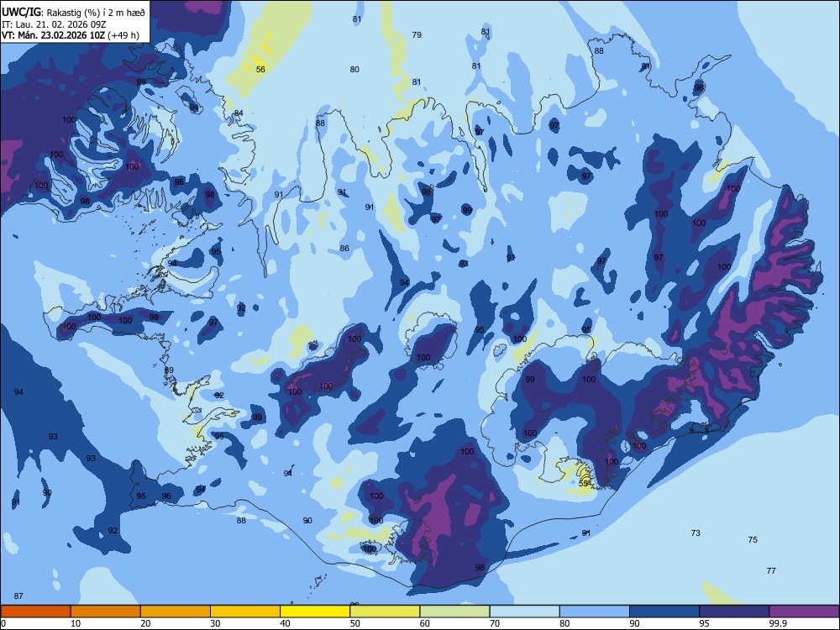Select the light blue 80–90 legend swatch
The image size is (840, 630).
(x=595, y=612)
